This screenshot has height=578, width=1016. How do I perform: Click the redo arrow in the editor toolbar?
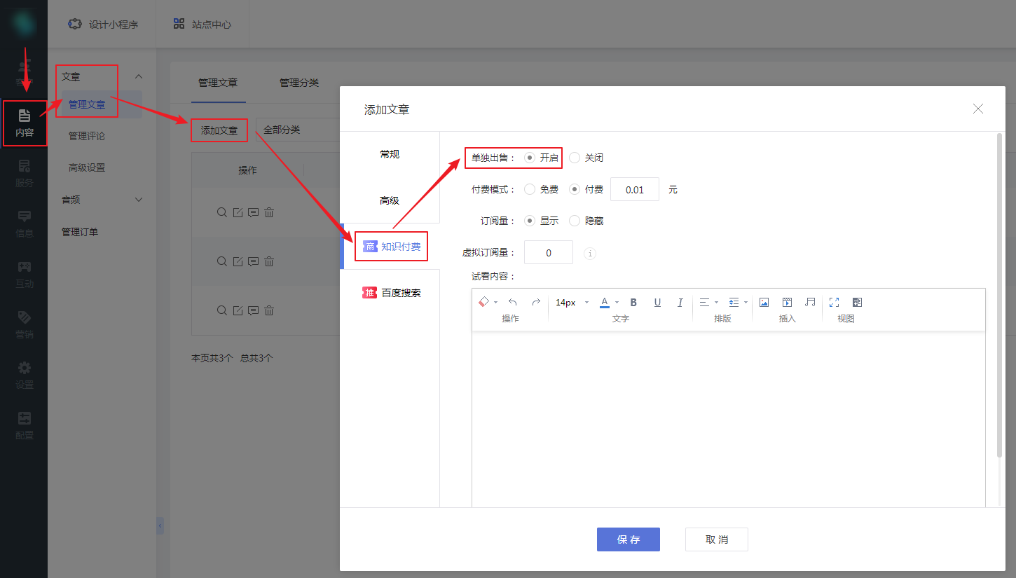tap(536, 302)
